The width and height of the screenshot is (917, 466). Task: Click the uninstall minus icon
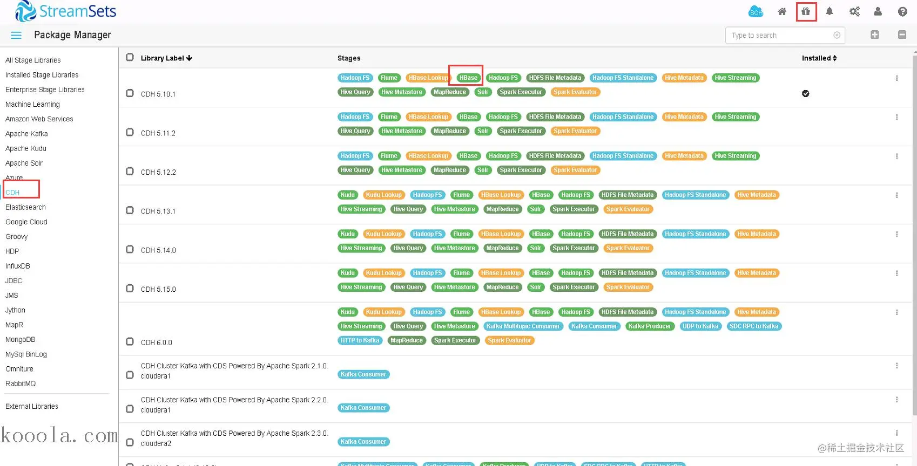[902, 35]
